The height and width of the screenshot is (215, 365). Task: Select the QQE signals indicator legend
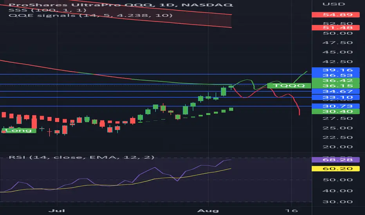(x=90, y=16)
